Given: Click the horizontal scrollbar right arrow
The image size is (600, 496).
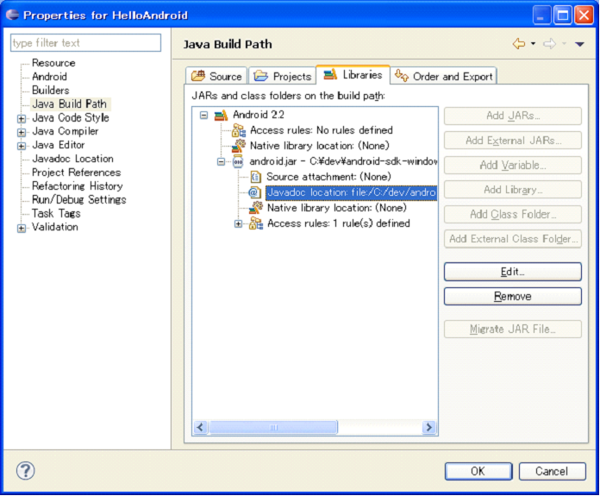Looking at the screenshot, I should (429, 428).
